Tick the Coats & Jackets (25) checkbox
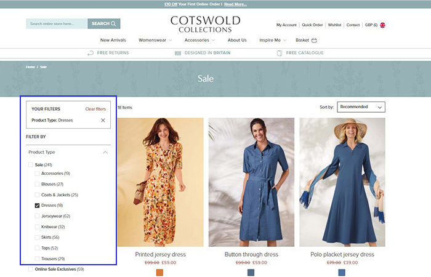 [x=37, y=195]
